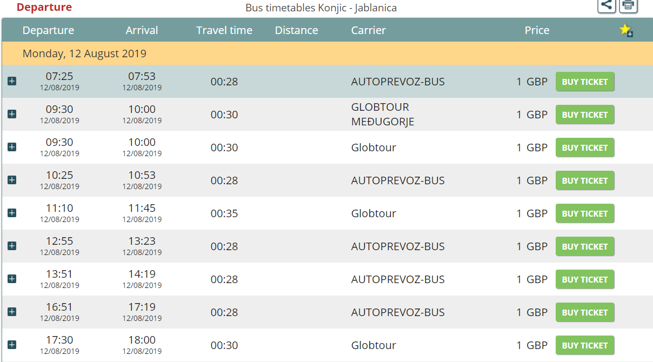Expand the 16:51 departure row
653x362 pixels.
[12, 312]
